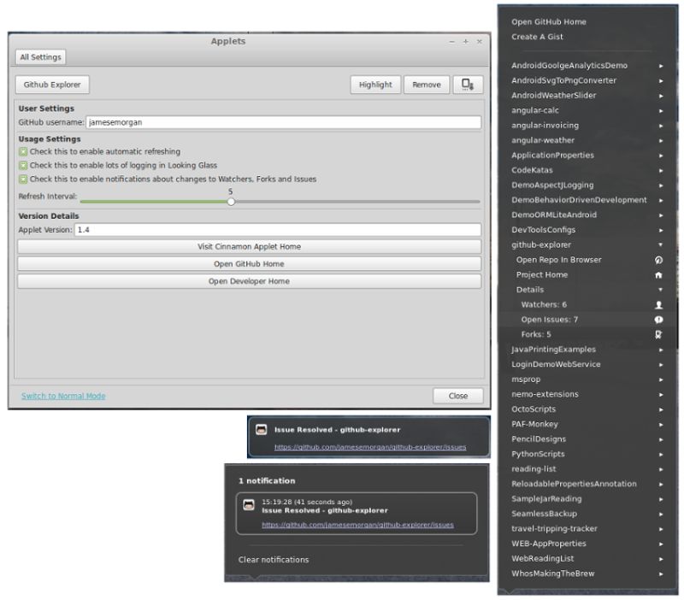This screenshot has height=600, width=684.
Task: Switch to the All Settings tab
Action: point(39,57)
